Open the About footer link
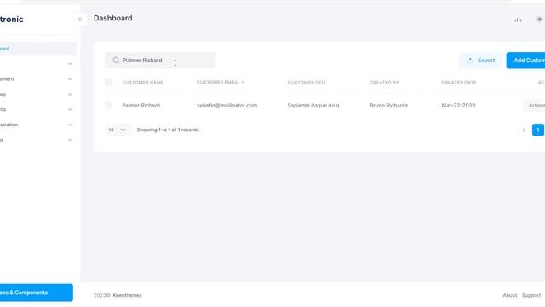 pos(509,295)
